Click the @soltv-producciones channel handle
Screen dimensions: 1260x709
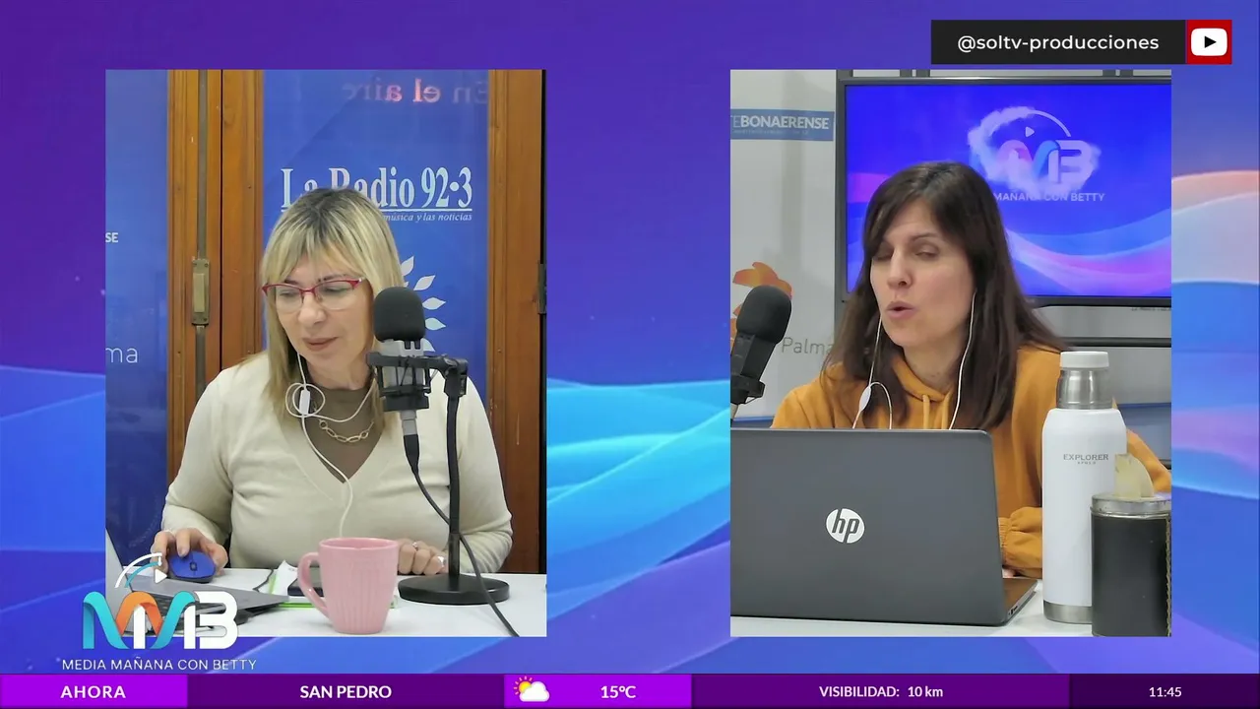point(1058,42)
